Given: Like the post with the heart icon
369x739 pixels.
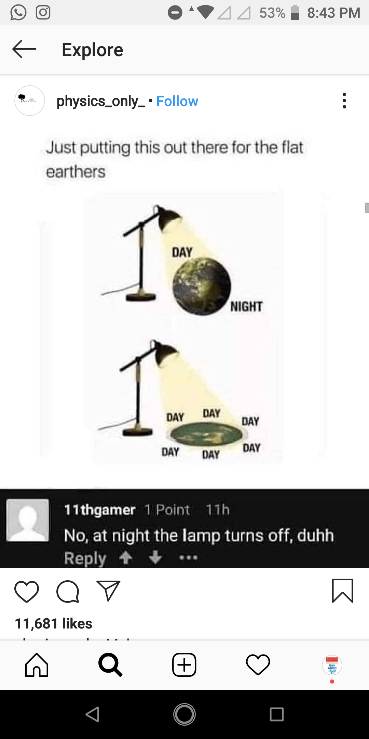Looking at the screenshot, I should click(x=27, y=591).
